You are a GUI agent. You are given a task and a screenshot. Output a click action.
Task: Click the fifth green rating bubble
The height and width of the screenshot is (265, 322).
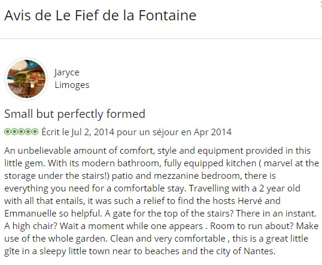[35, 132]
